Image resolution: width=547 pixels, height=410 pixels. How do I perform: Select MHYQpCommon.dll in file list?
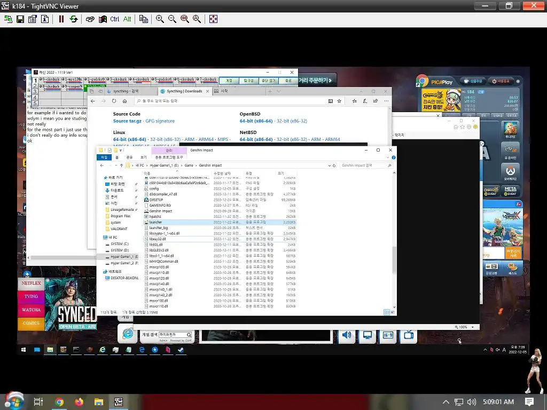220,261
